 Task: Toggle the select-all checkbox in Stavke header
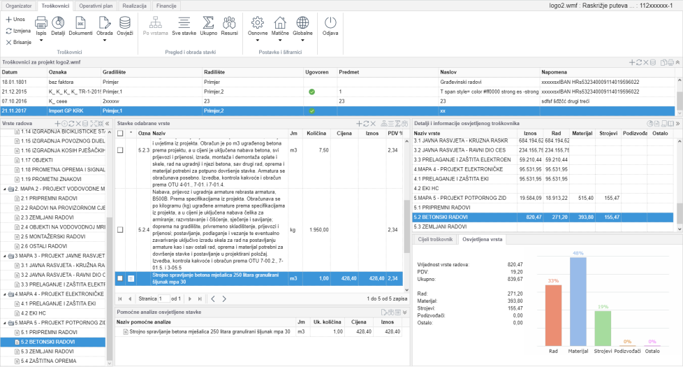point(120,134)
